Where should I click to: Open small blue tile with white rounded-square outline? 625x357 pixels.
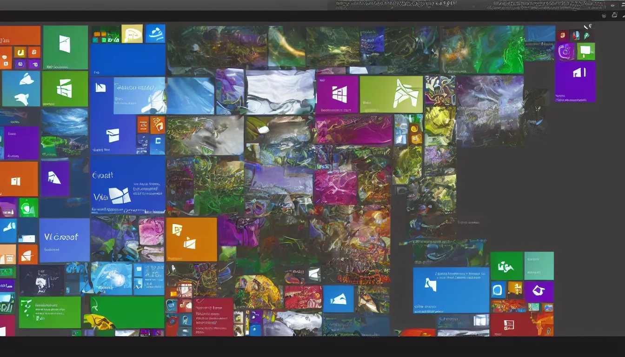point(498,291)
